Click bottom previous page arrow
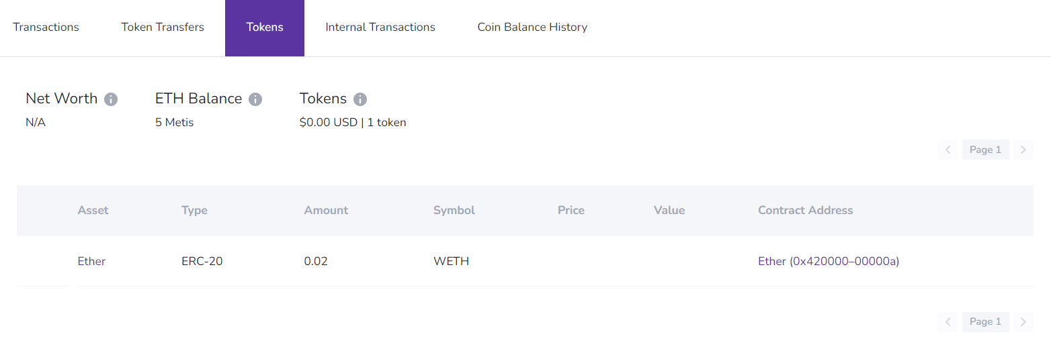 (x=948, y=321)
